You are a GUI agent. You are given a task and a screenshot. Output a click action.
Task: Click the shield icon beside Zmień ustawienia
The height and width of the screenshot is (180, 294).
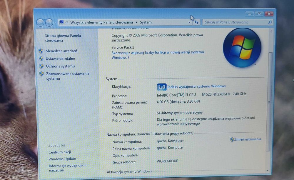[x=232, y=139]
